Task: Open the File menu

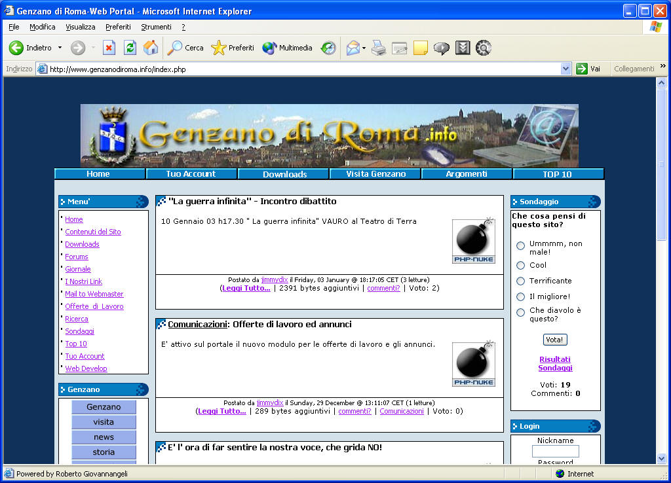Action: tap(14, 27)
